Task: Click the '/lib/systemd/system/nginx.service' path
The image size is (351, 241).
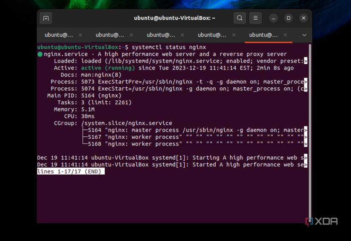Action: pos(164,61)
